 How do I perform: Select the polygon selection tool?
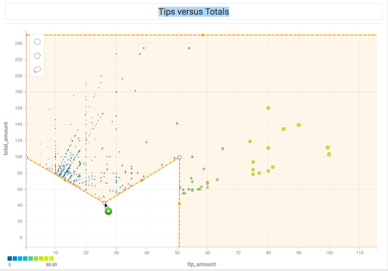tap(37, 56)
